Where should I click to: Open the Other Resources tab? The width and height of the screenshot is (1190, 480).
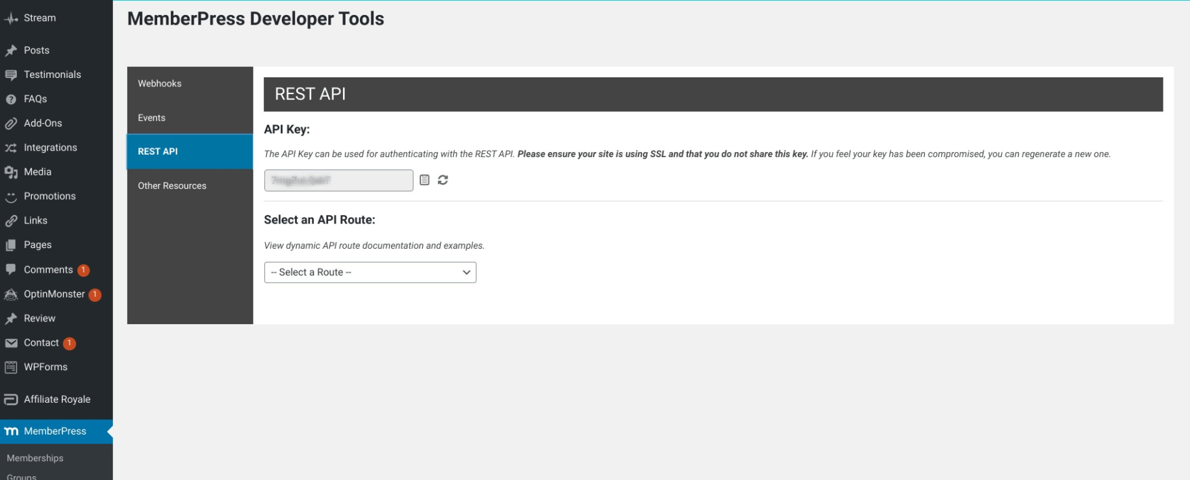pyautogui.click(x=190, y=186)
